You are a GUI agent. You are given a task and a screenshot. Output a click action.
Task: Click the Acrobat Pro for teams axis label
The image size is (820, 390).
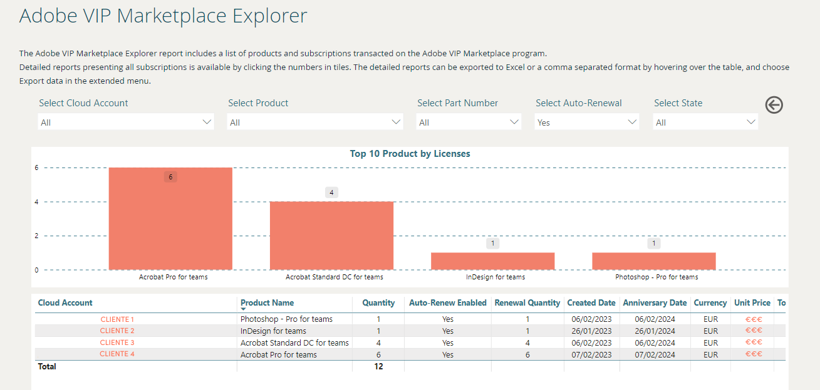coord(174,277)
